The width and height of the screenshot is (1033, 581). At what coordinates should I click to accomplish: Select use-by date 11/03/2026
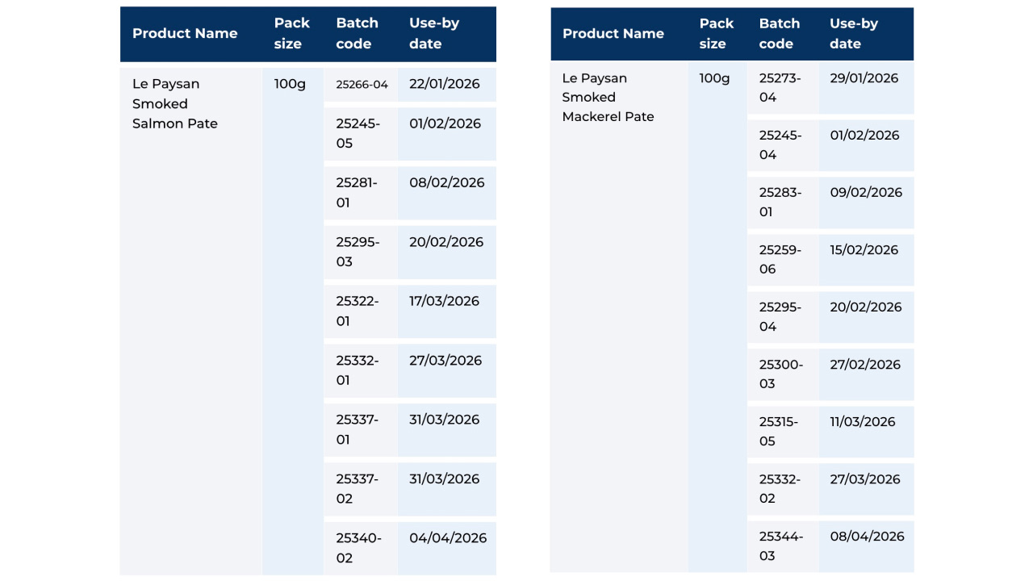pyautogui.click(x=863, y=422)
